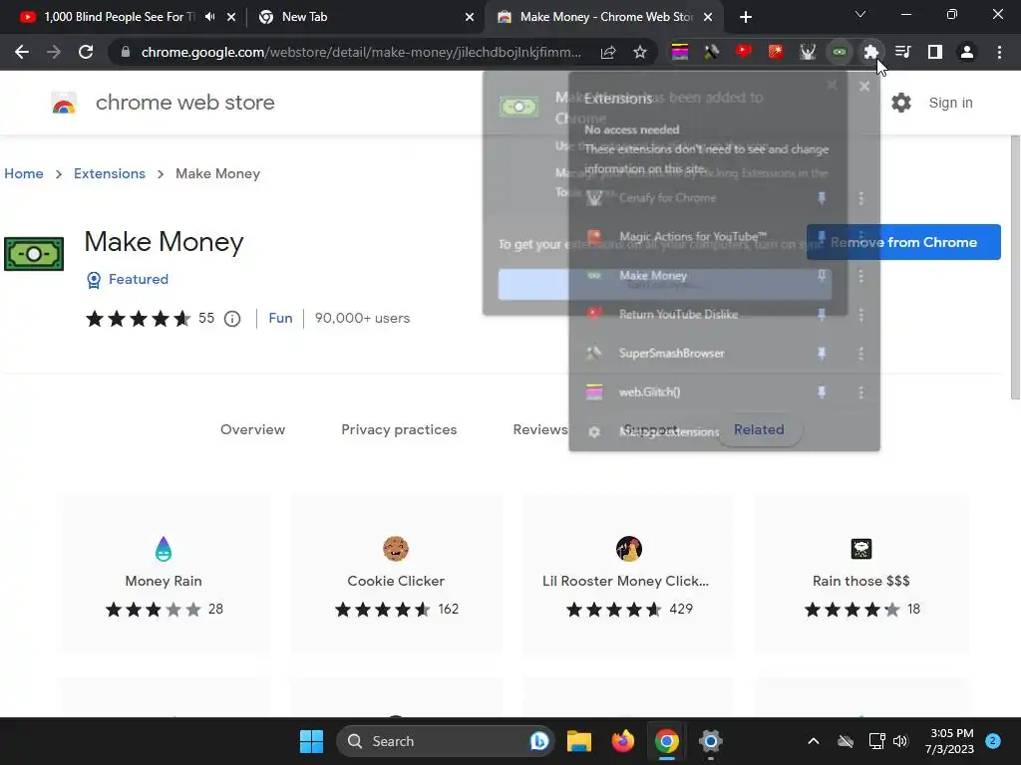This screenshot has width=1021, height=765.
Task: Open Chrome Web Store settings gear
Action: point(901,103)
